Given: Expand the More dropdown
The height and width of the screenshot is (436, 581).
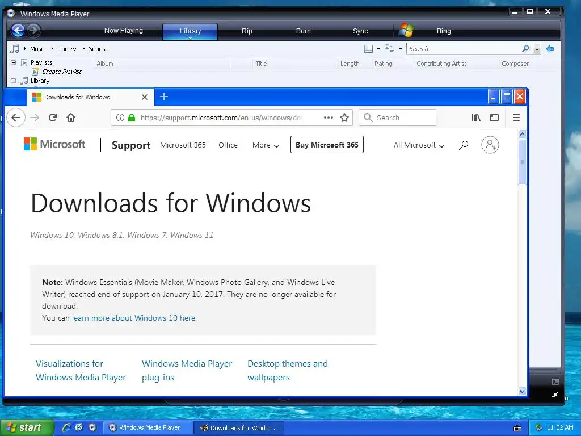Looking at the screenshot, I should click(266, 145).
